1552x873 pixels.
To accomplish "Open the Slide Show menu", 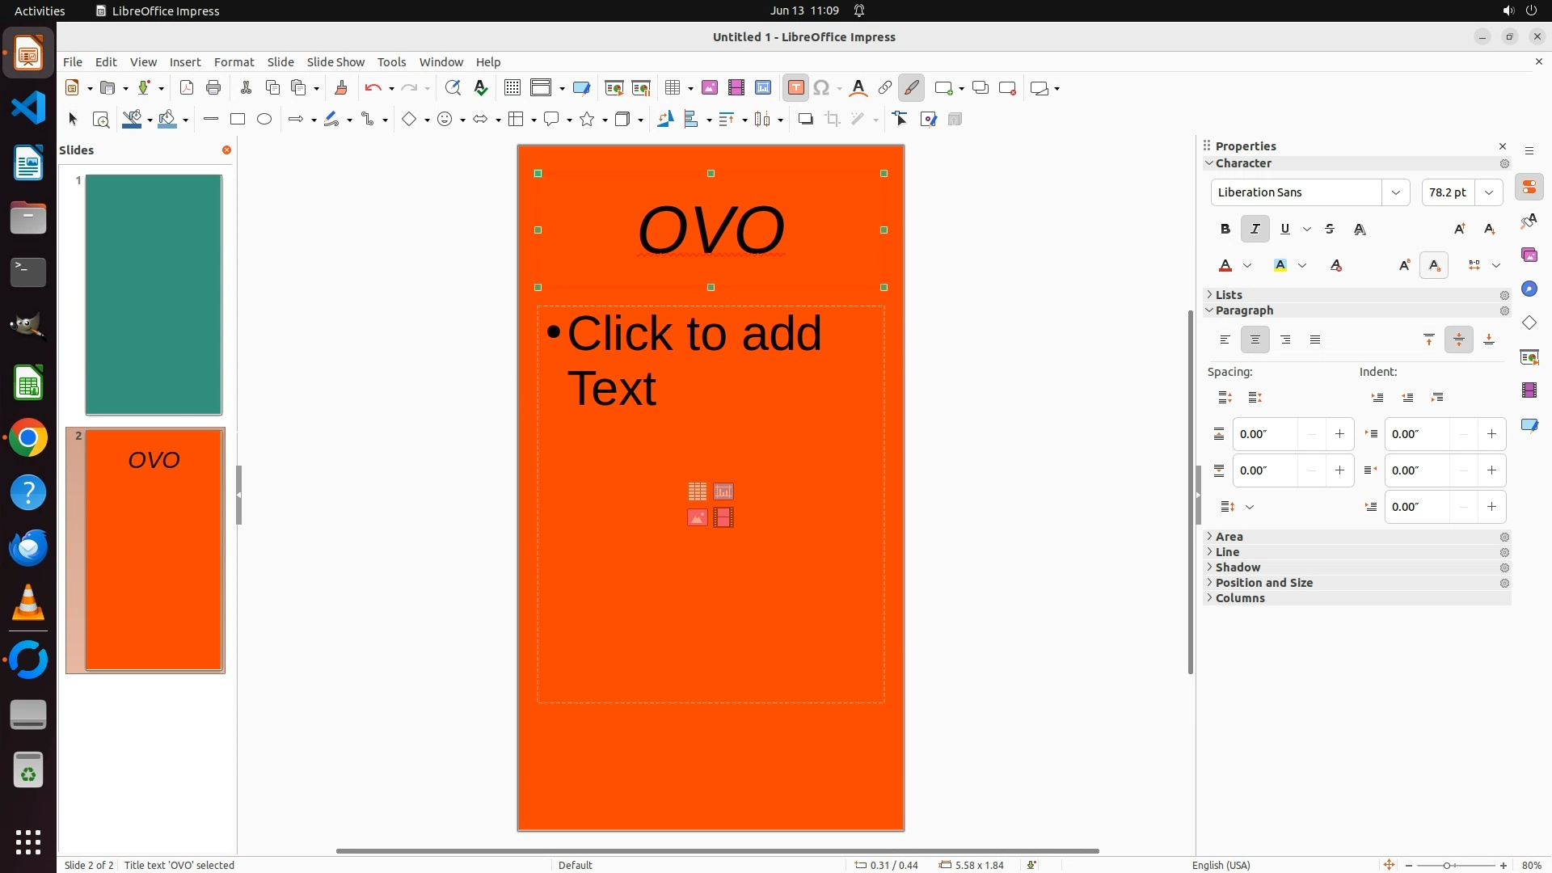I will (335, 62).
